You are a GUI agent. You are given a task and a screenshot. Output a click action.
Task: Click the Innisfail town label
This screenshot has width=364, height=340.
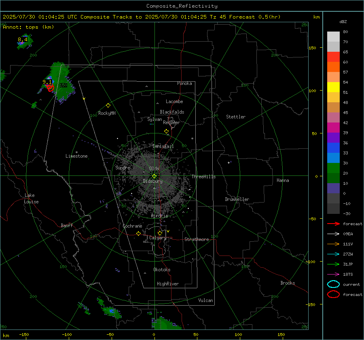pyautogui.click(x=163, y=146)
